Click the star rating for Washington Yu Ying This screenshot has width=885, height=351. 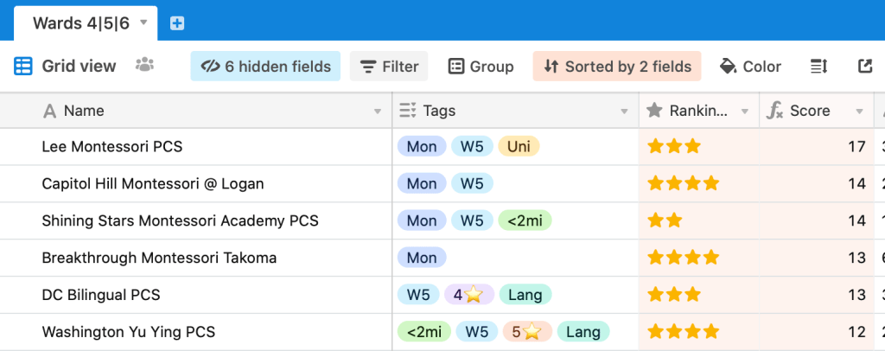tap(683, 331)
